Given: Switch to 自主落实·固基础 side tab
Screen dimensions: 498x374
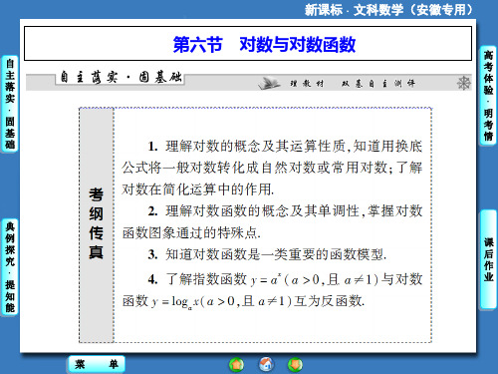Looking at the screenshot, I should (x=10, y=104).
